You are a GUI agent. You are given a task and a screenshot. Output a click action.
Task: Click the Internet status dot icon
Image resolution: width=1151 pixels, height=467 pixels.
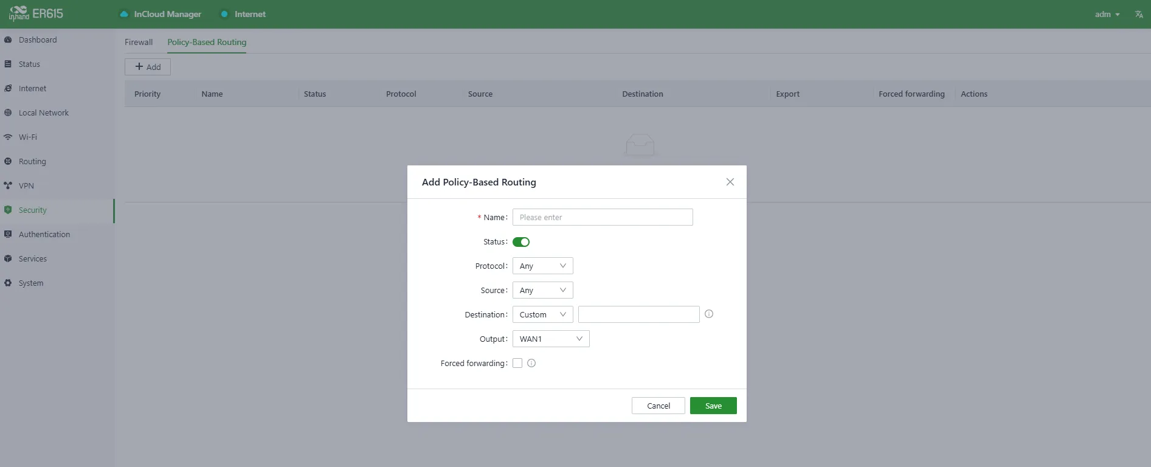[224, 14]
